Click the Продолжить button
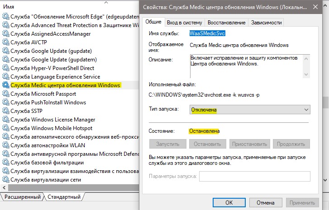 (291, 144)
